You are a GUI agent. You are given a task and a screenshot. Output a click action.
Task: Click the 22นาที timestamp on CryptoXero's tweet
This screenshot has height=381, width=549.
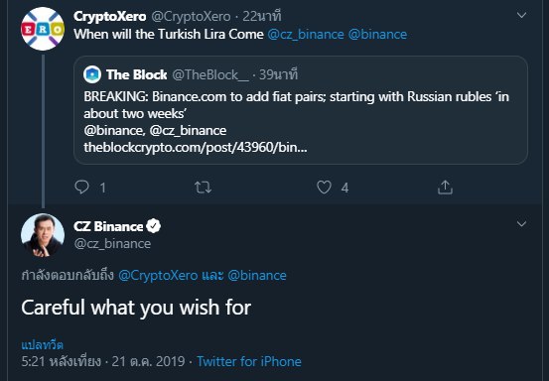pos(262,16)
